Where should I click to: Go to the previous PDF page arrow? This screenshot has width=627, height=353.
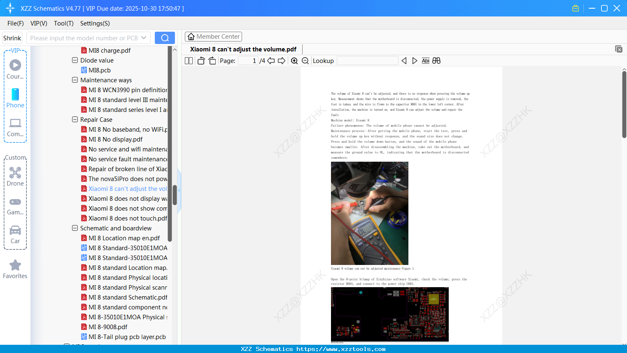point(271,60)
